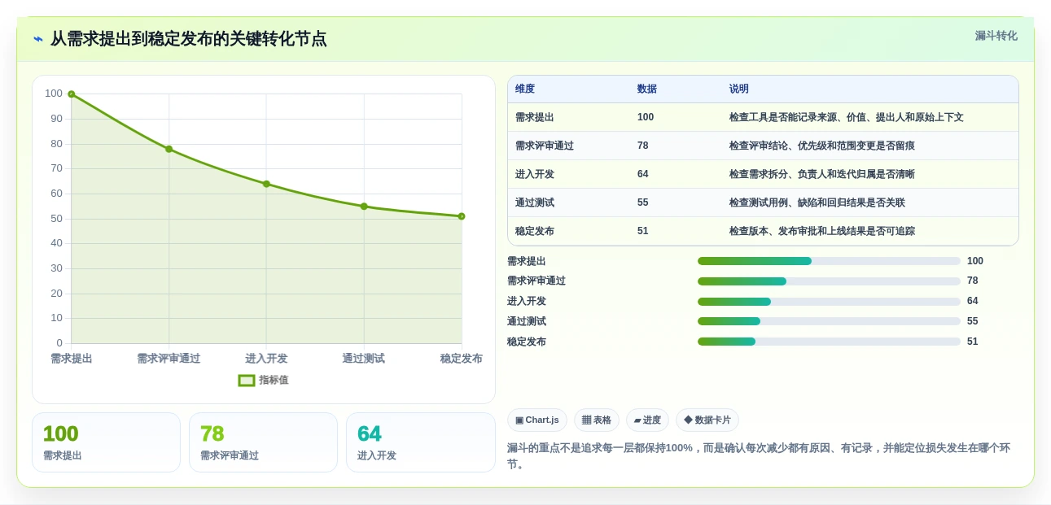Viewport: 1051px width, 505px height.
Task: Click the 表格 tag chip
Action: pyautogui.click(x=597, y=420)
